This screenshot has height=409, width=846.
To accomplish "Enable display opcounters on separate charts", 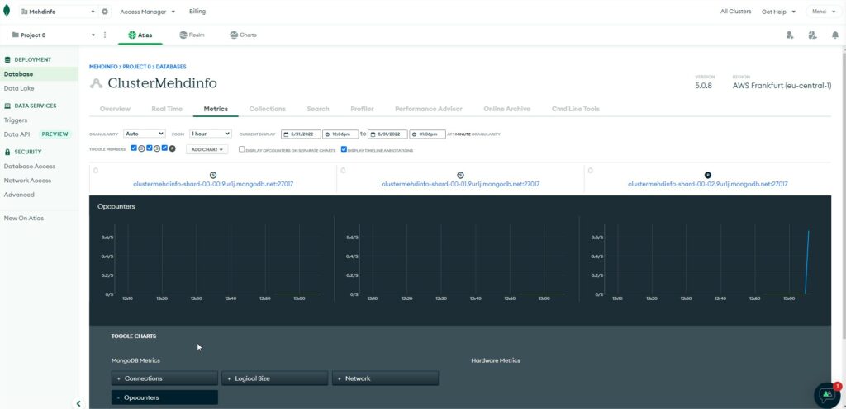I will coord(242,149).
